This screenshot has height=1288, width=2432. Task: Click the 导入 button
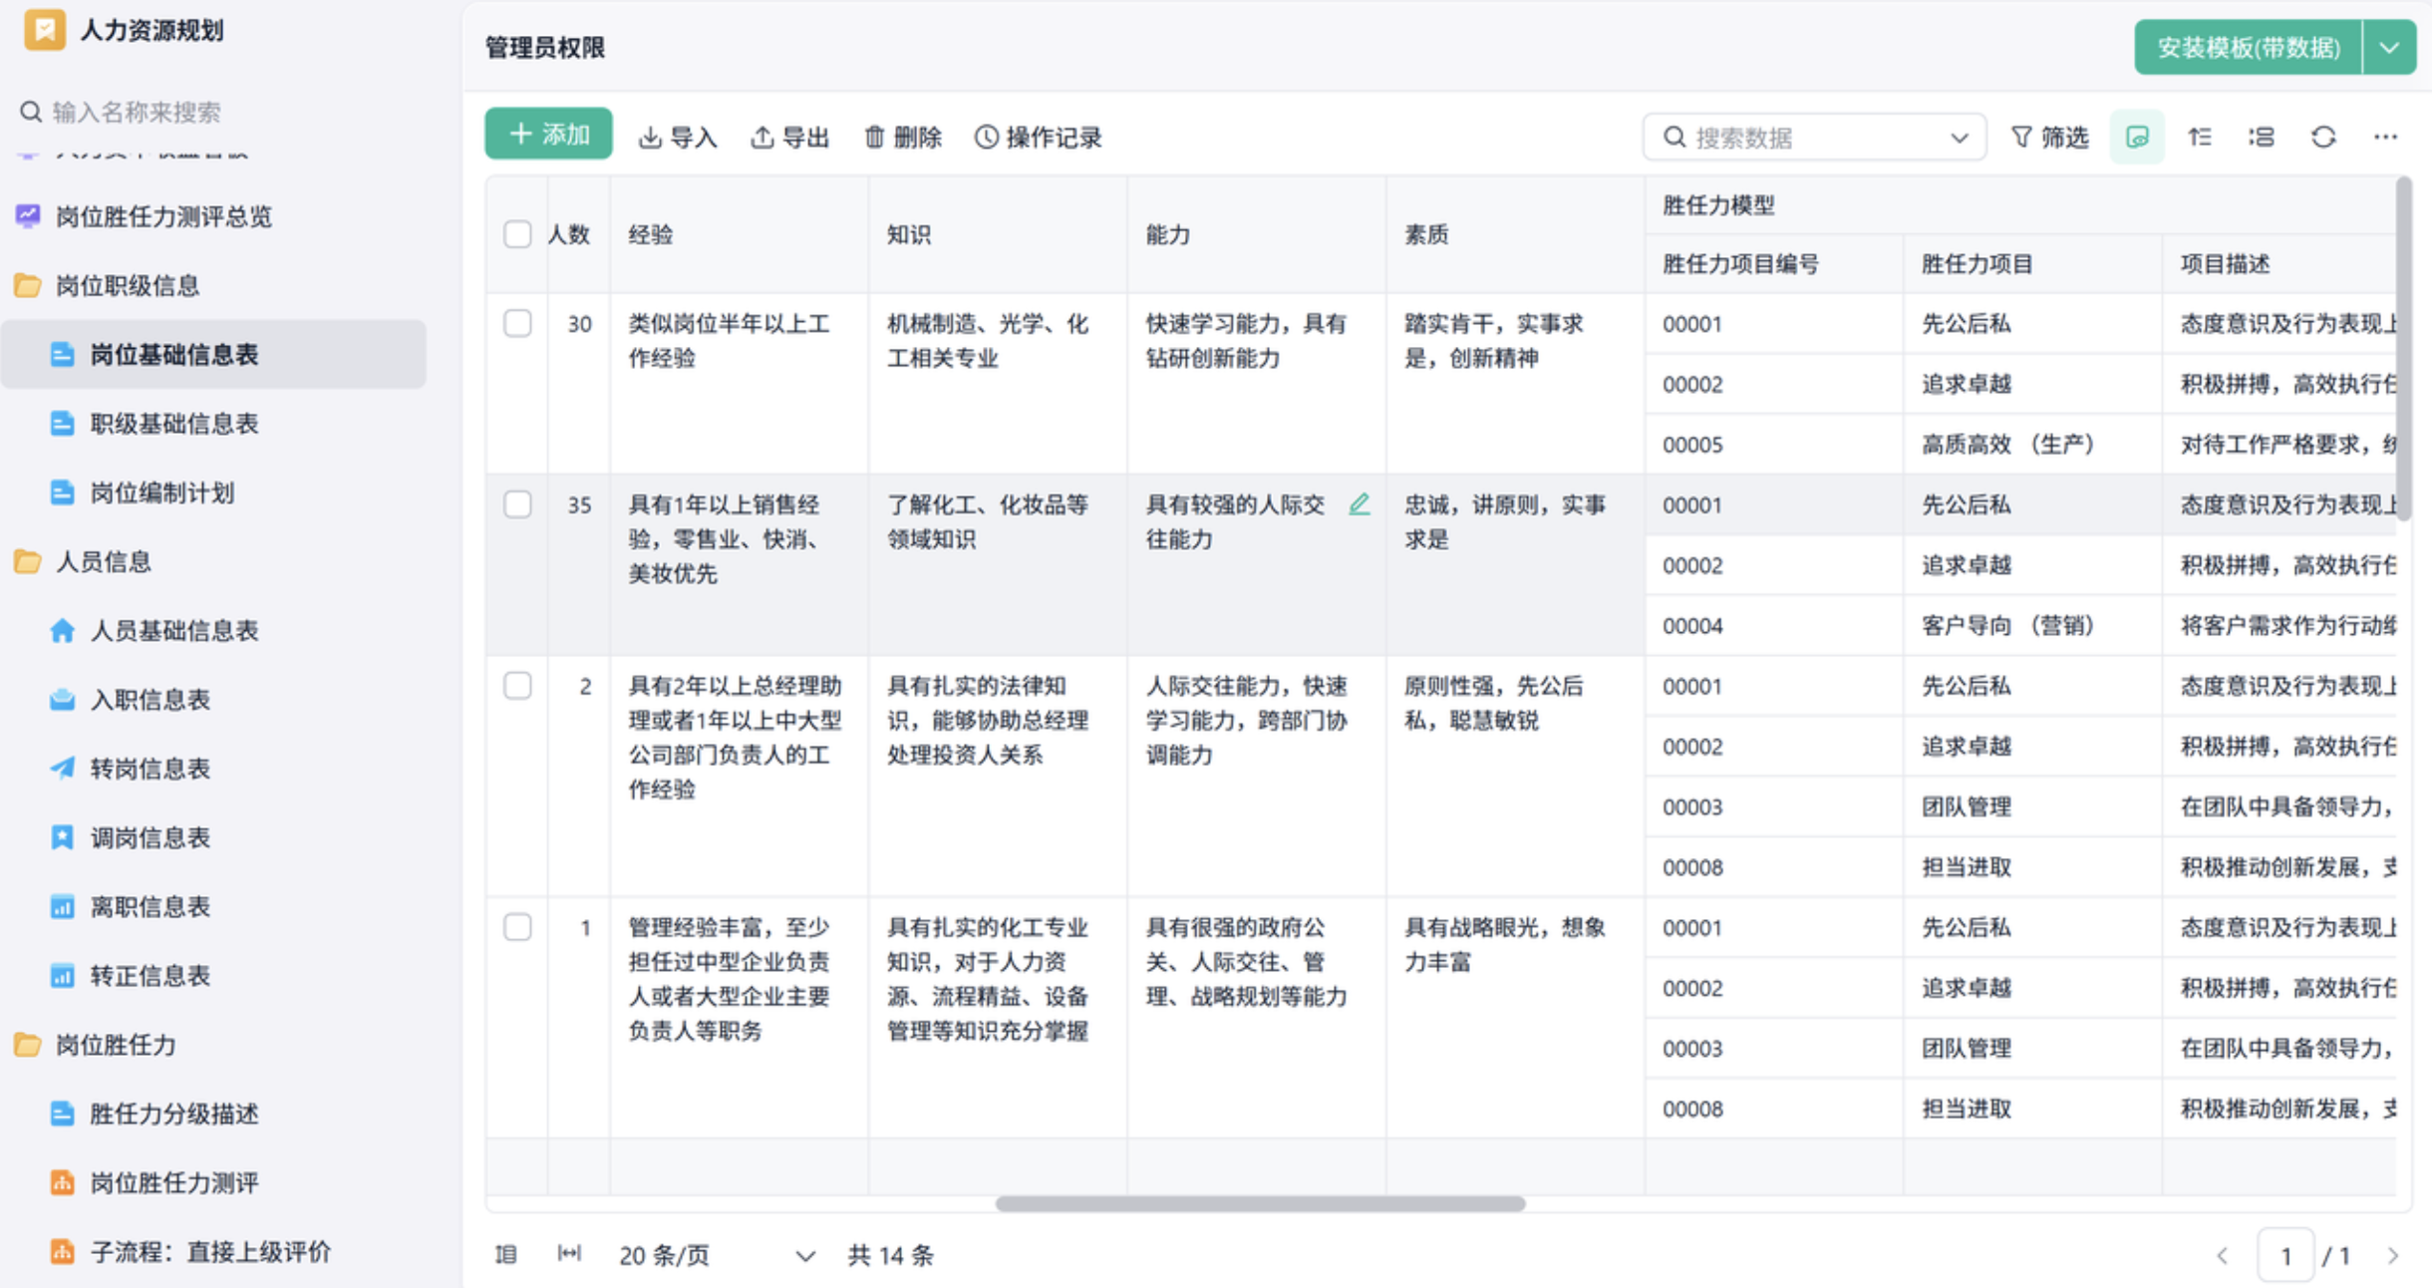point(678,137)
